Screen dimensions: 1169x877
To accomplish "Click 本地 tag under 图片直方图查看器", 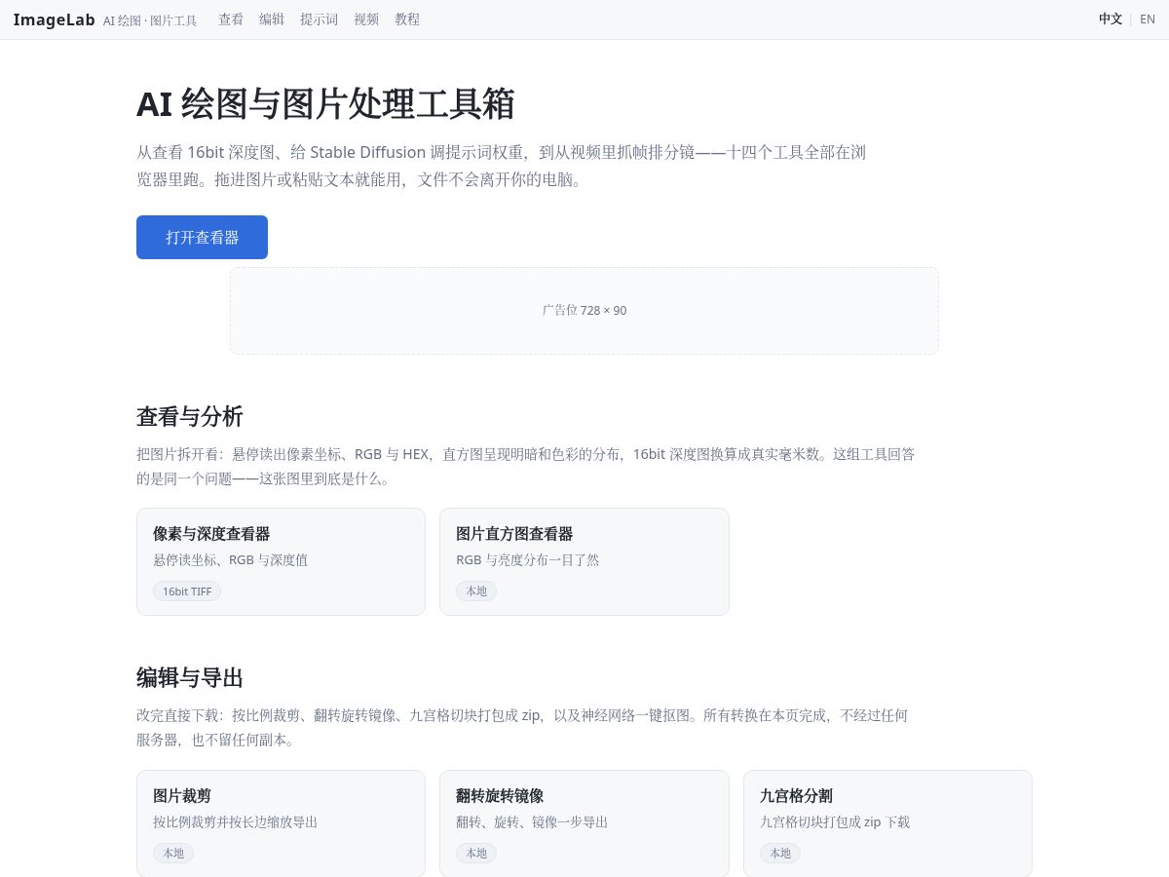I will click(x=476, y=591).
